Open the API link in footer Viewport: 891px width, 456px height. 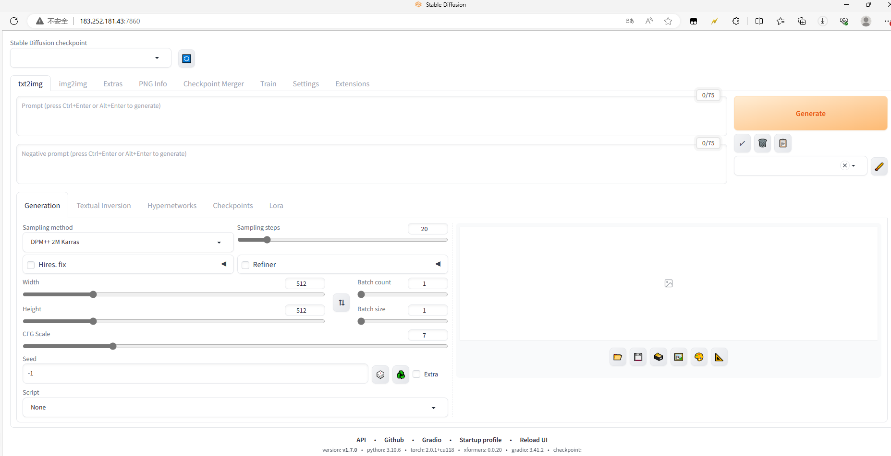click(x=361, y=440)
